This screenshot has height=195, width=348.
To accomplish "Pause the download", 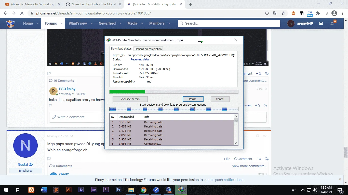I will point(193,99).
